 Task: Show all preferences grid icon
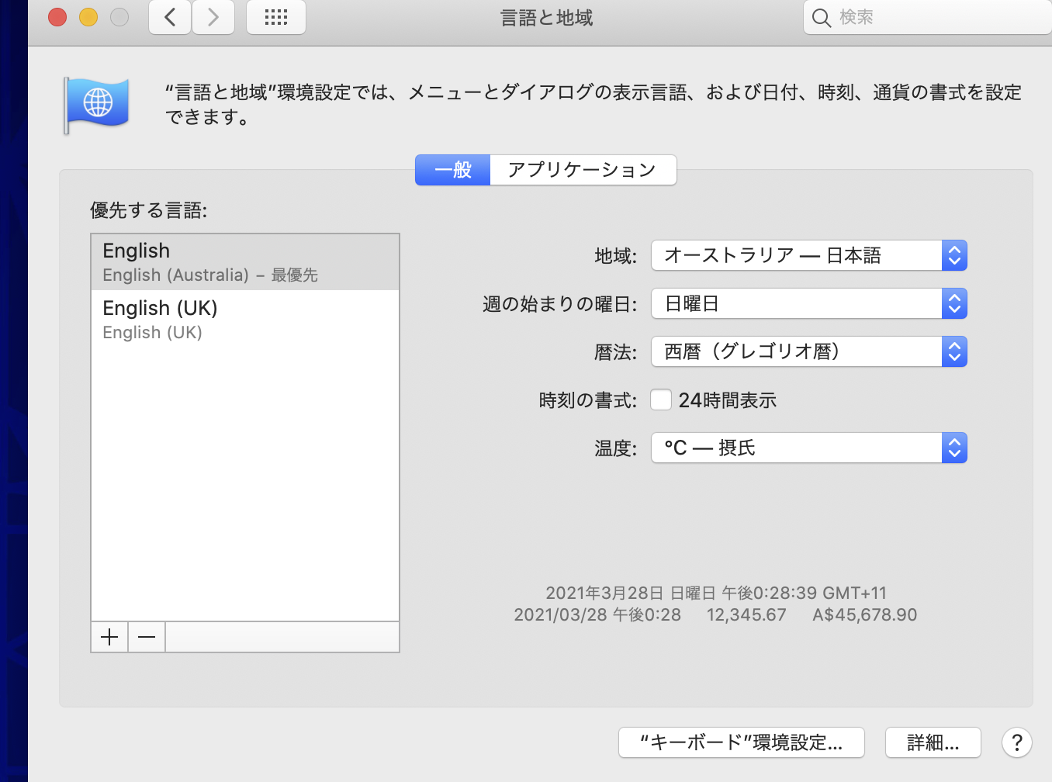275,17
